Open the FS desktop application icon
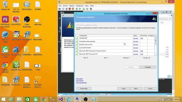Screen dimensions: 182x102 pos(5,22)
